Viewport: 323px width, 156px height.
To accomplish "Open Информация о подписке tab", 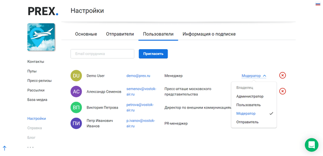I will [x=209, y=34].
